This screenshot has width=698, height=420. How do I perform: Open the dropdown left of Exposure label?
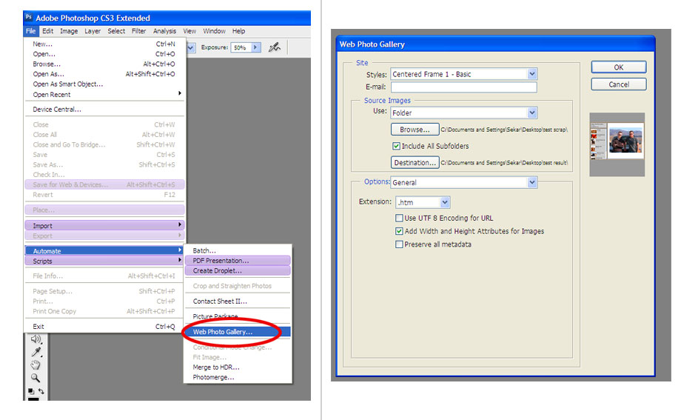(191, 47)
